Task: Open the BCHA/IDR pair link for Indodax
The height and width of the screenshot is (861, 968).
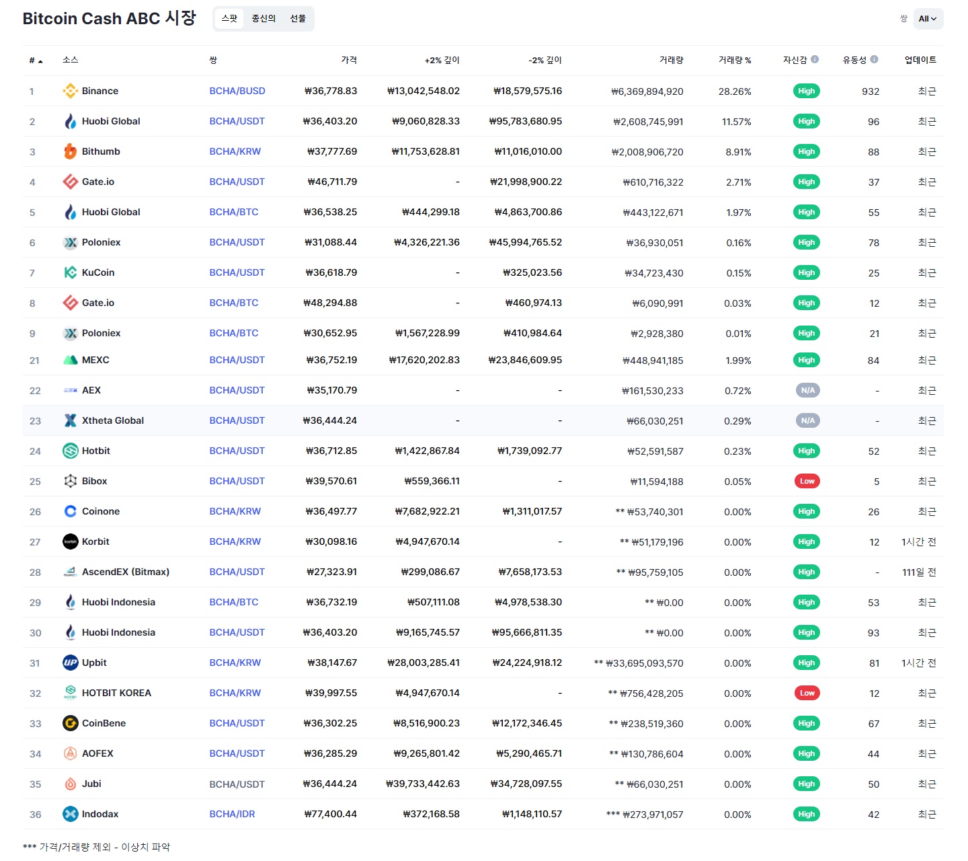Action: pyautogui.click(x=232, y=814)
